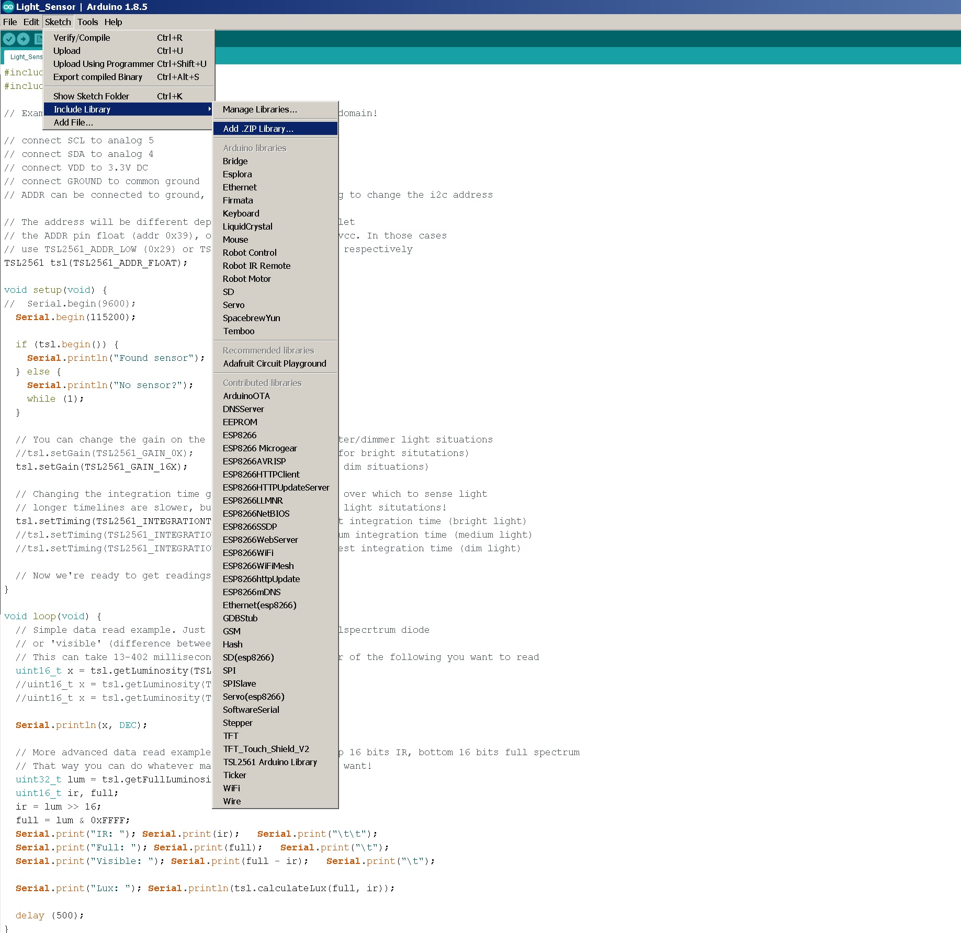Viewport: 961px width, 933px height.
Task: Include the ESP8266SSDP library
Action: click(x=275, y=527)
